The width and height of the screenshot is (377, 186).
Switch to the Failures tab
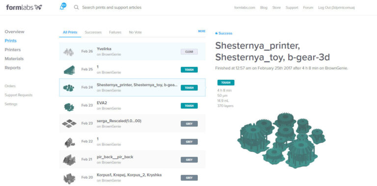coord(115,32)
